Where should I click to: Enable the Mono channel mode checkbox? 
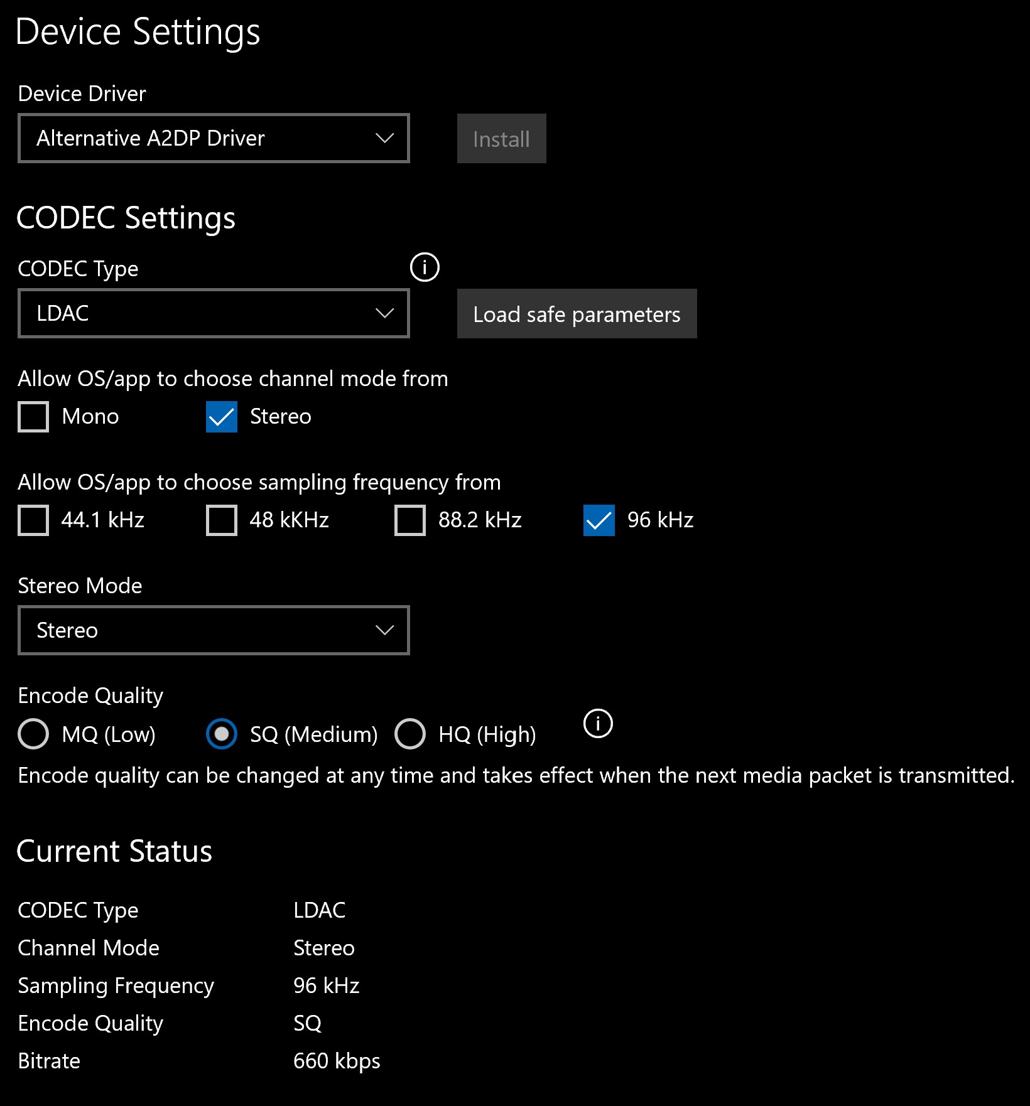click(x=33, y=417)
